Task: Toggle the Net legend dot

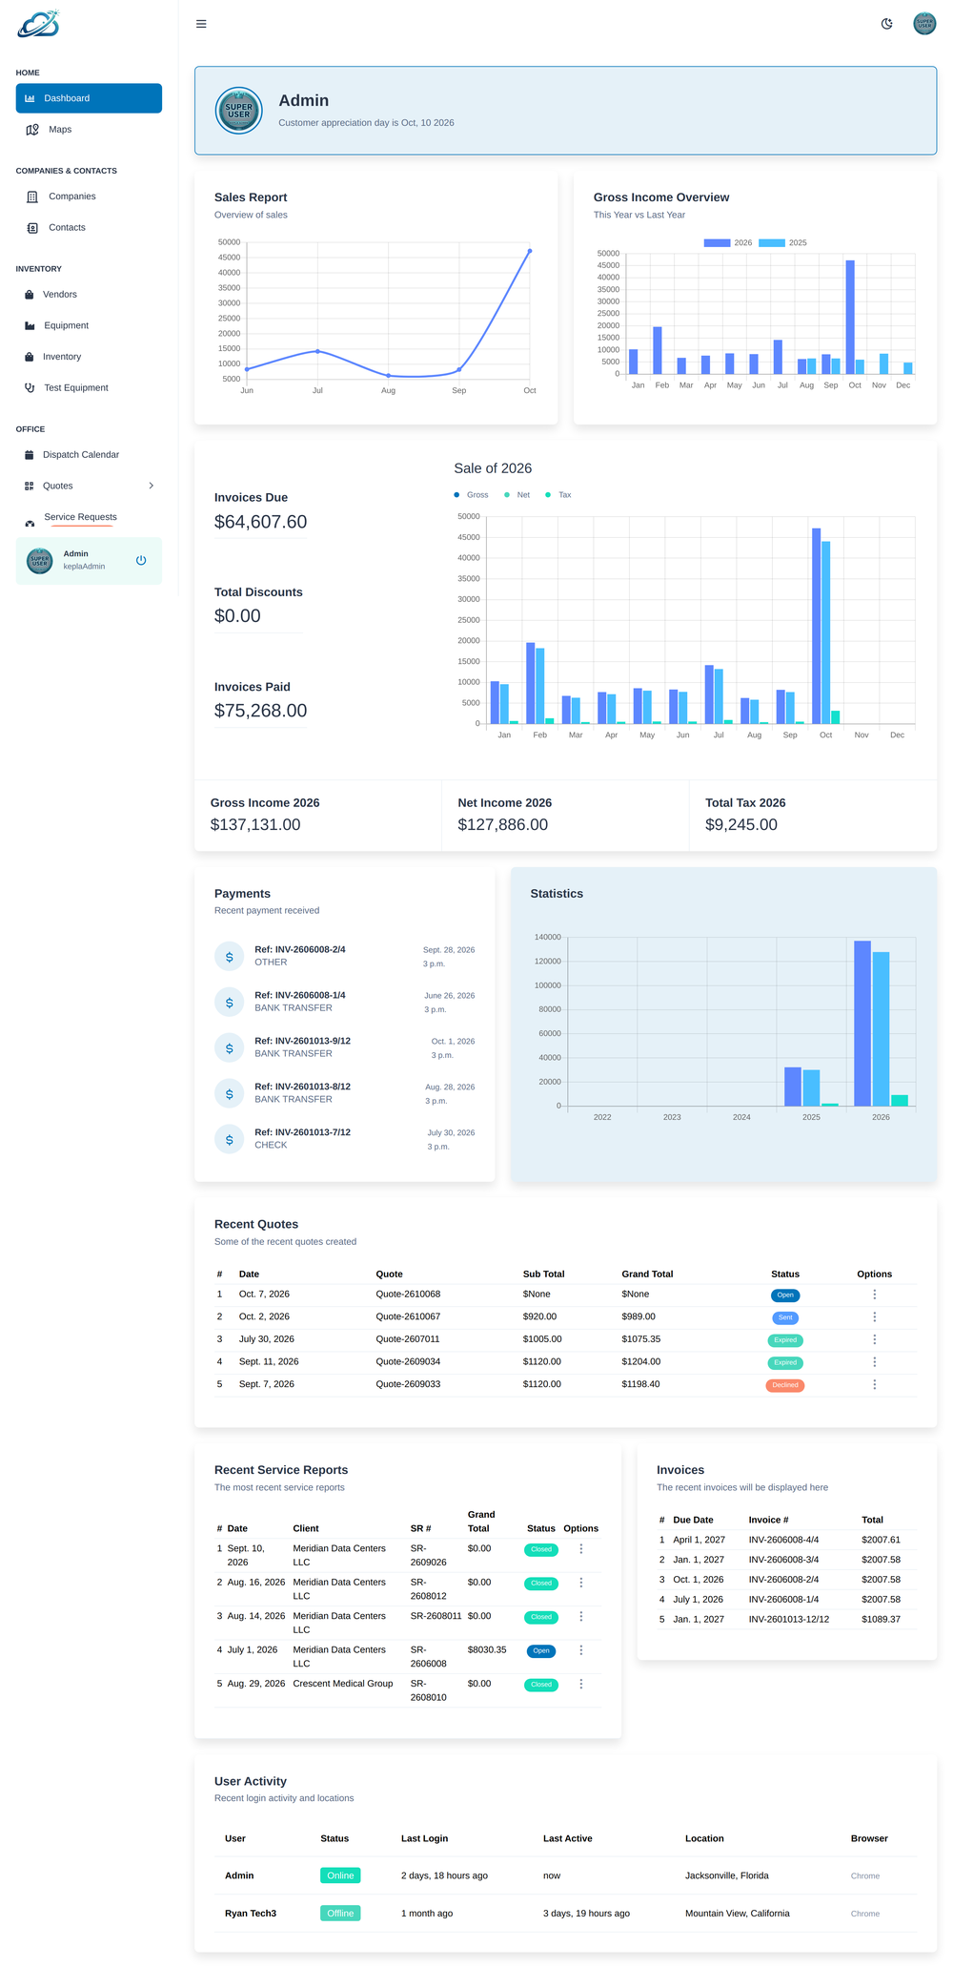Action: click(x=507, y=495)
